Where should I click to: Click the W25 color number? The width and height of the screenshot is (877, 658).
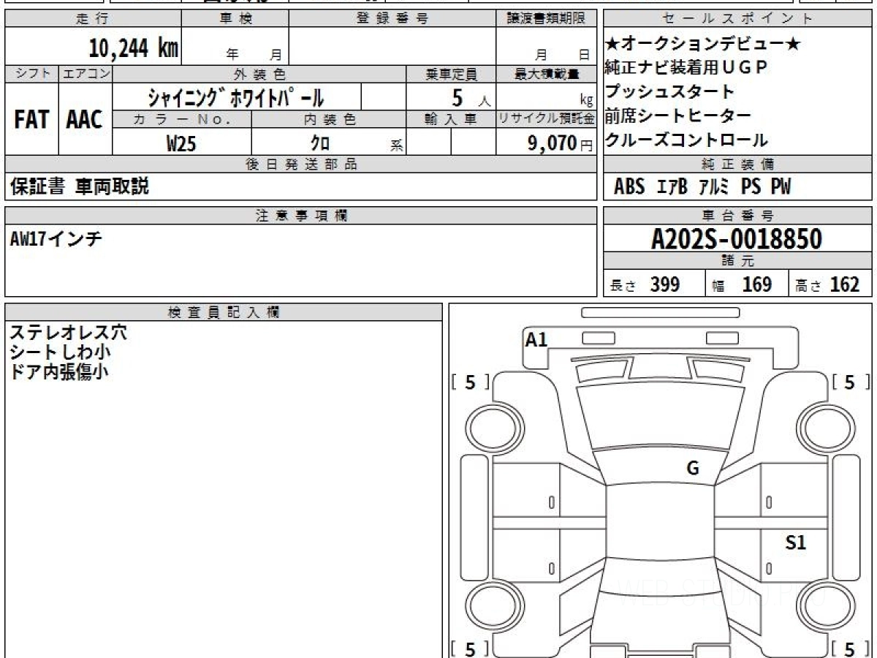[x=181, y=144]
